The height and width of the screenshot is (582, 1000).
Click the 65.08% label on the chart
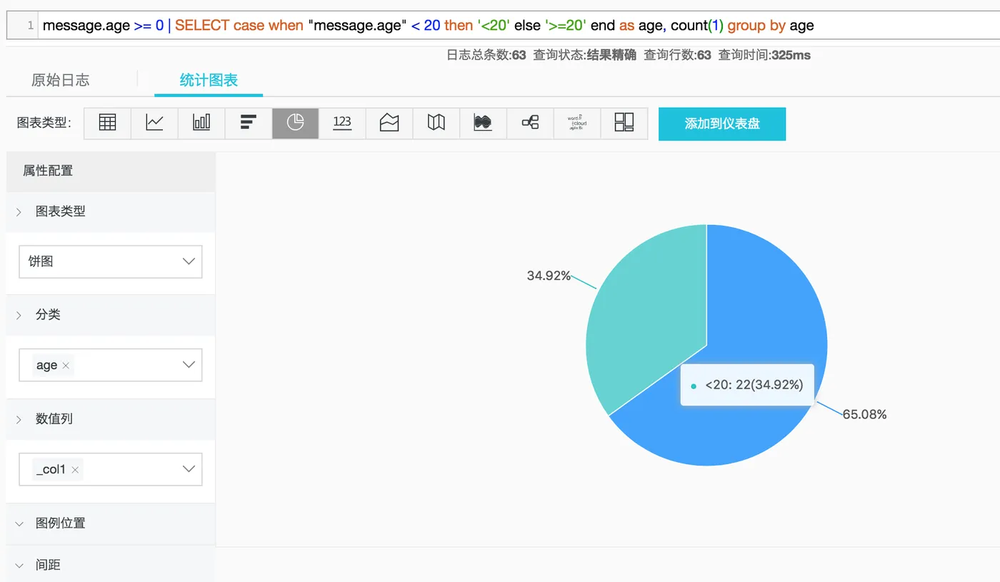864,414
